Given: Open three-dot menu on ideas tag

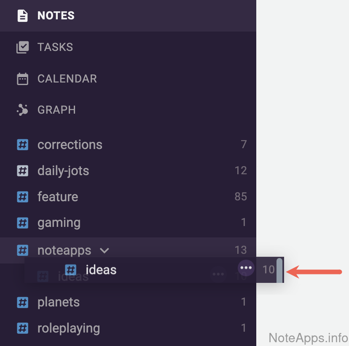Looking at the screenshot, I should pos(246,268).
